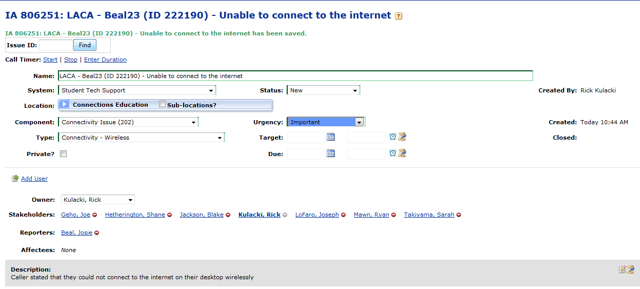Click the call timer Start link

coord(50,60)
